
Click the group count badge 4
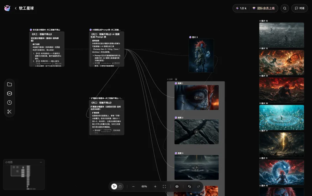click(x=176, y=79)
